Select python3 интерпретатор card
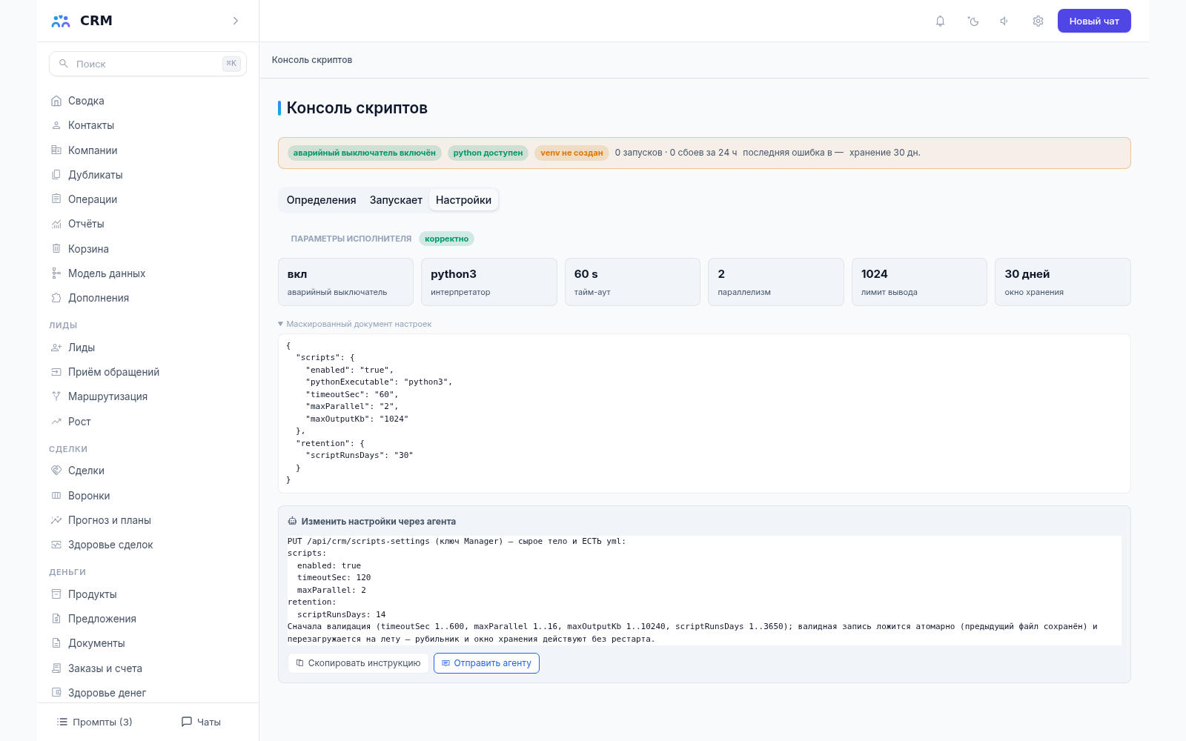 [489, 282]
